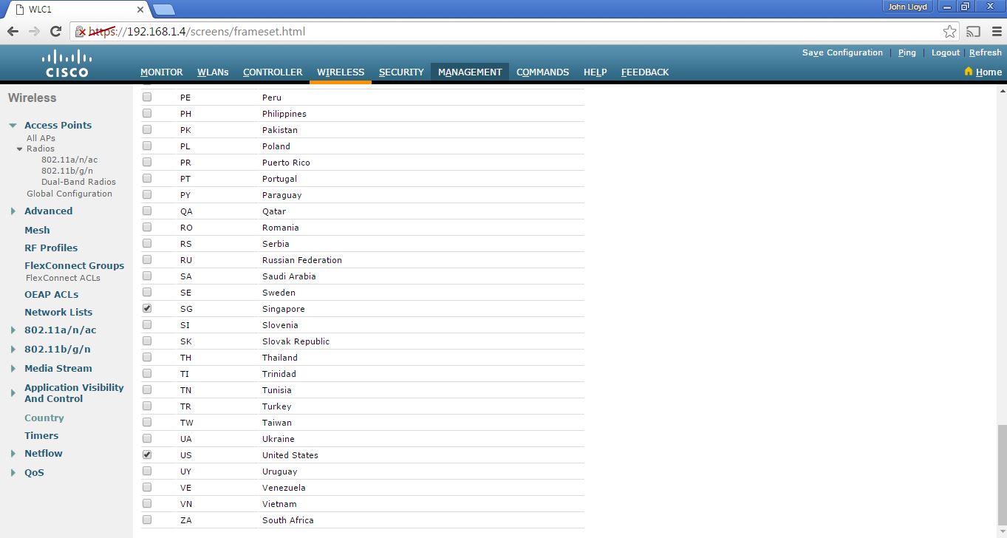The image size is (1007, 538).
Task: Click the browser back arrow
Action: click(x=13, y=31)
